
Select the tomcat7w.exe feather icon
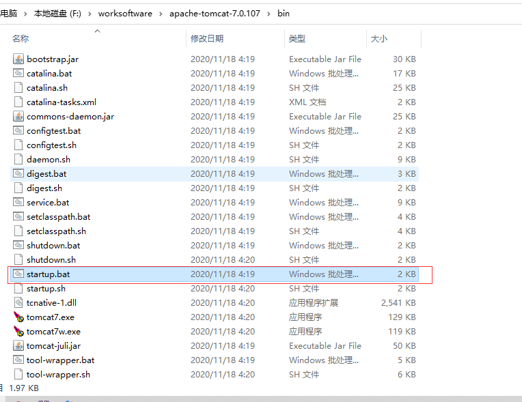pyautogui.click(x=18, y=331)
